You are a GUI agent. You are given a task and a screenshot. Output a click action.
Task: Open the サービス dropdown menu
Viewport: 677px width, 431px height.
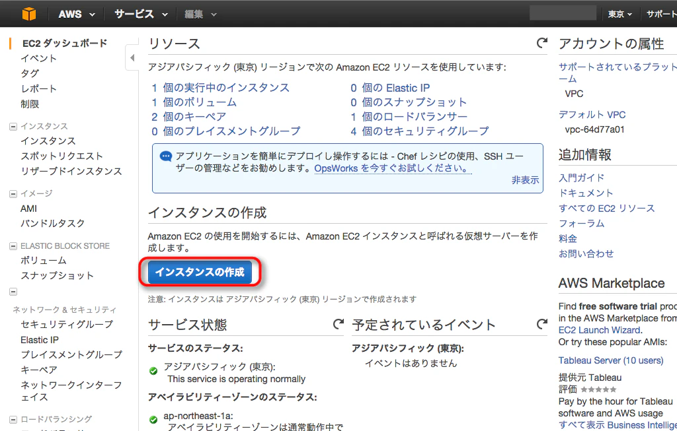tap(141, 15)
